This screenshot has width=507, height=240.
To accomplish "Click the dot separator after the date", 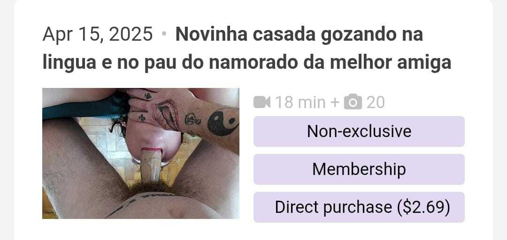I will (164, 35).
